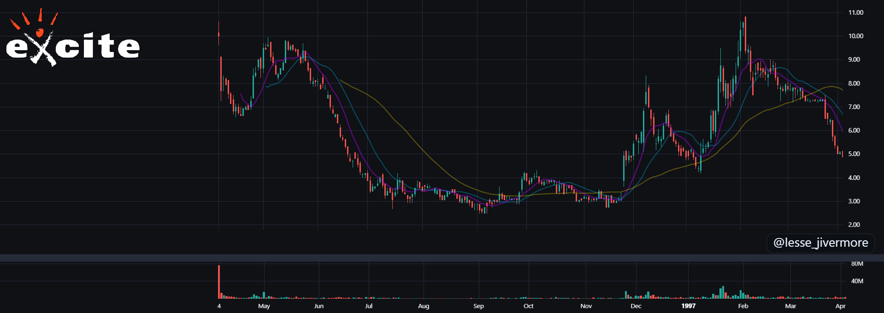Click the Feb date label on time axis
The height and width of the screenshot is (313, 884).
tap(743, 306)
